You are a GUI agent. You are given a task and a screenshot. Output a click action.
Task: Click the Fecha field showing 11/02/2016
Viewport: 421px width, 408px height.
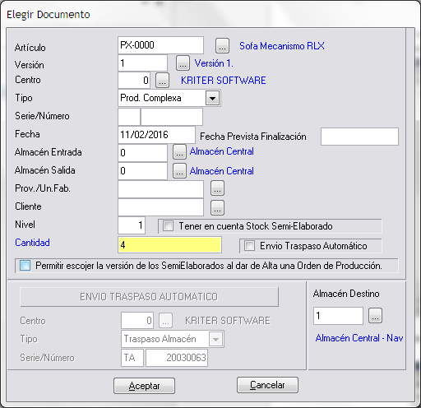(x=156, y=135)
